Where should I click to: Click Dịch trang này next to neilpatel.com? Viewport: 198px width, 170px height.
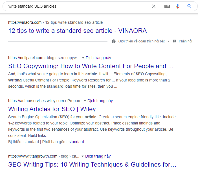[98, 58]
